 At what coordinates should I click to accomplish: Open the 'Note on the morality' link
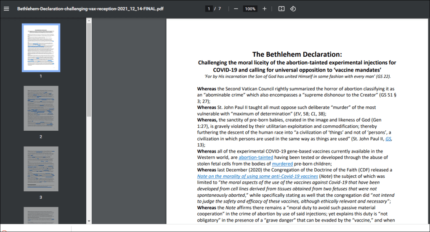[x=257, y=177]
